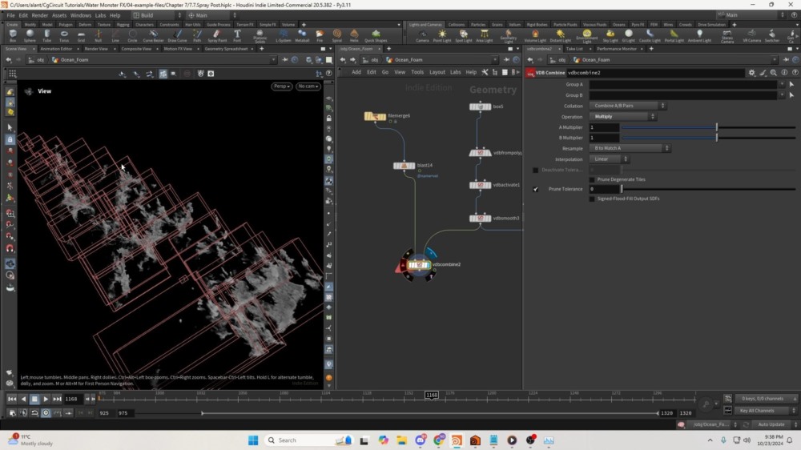
Task: Select the Font shelf tool
Action: click(x=237, y=35)
